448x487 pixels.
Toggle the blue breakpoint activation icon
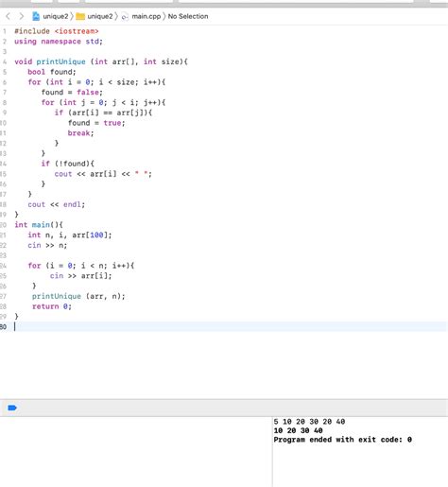(x=12, y=408)
